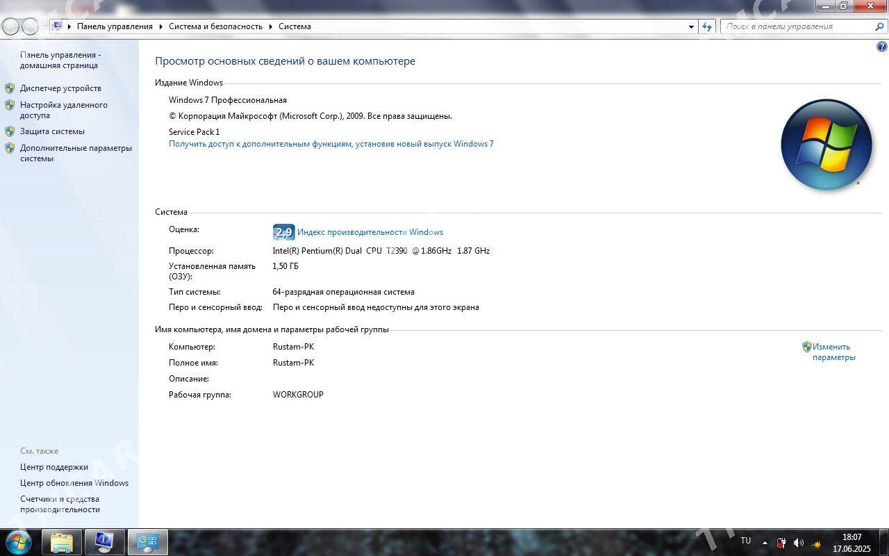The height and width of the screenshot is (556, 889).
Task: Open Help with the question mark icon
Action: tap(882, 47)
